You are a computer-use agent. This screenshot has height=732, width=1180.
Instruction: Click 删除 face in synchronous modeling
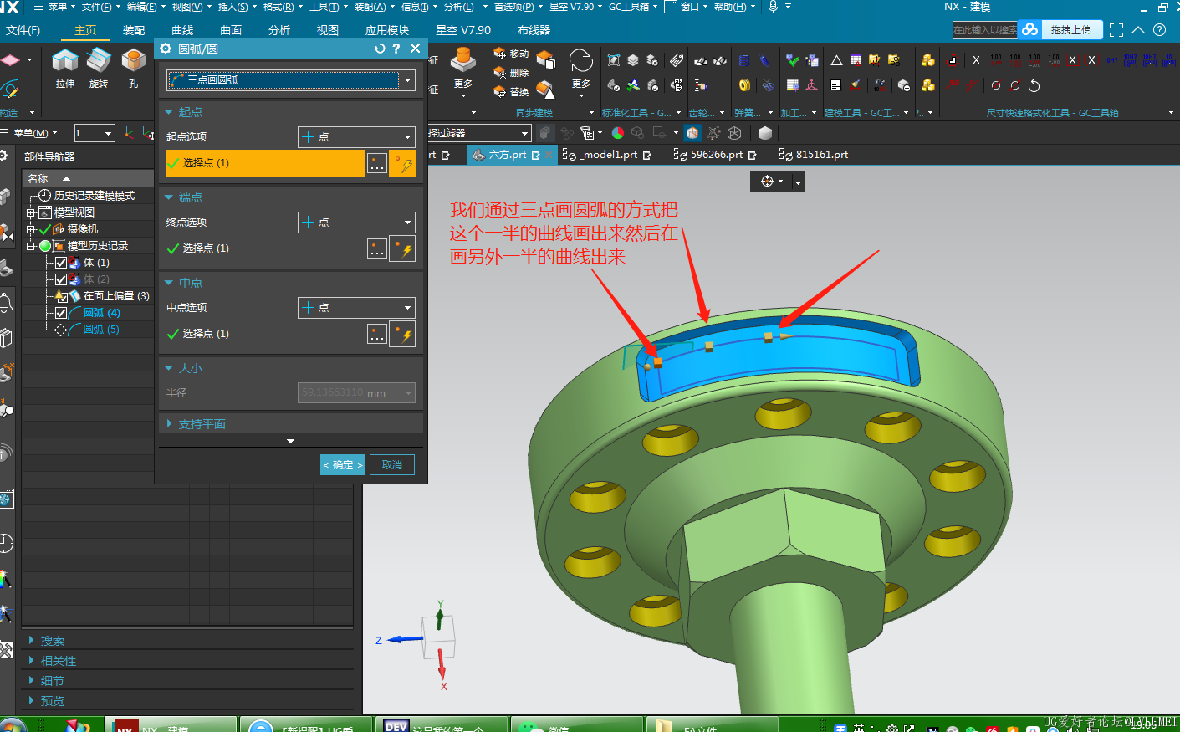(511, 73)
